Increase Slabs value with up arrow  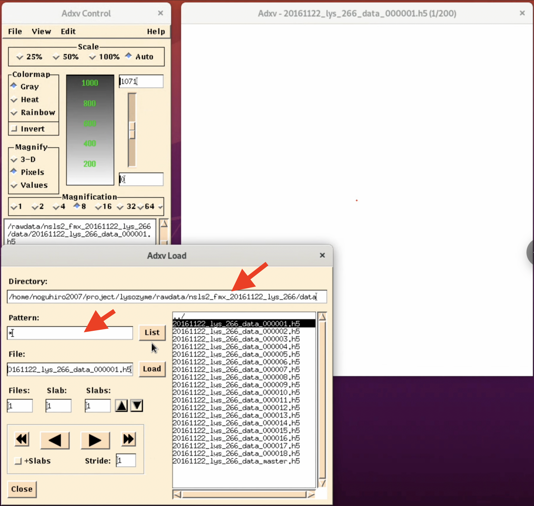point(121,405)
